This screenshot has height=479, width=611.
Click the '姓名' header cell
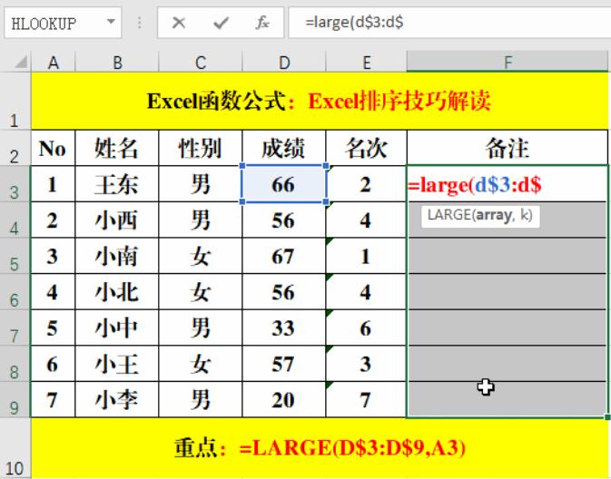coord(117,148)
